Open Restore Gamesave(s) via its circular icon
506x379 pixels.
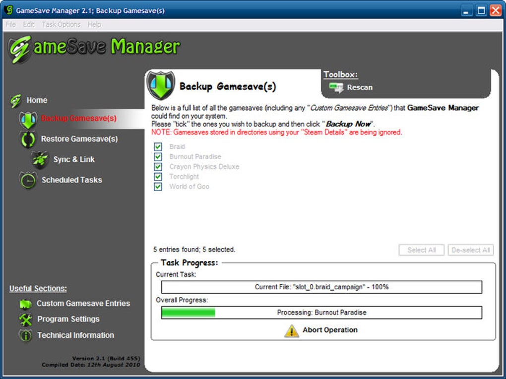[28, 139]
